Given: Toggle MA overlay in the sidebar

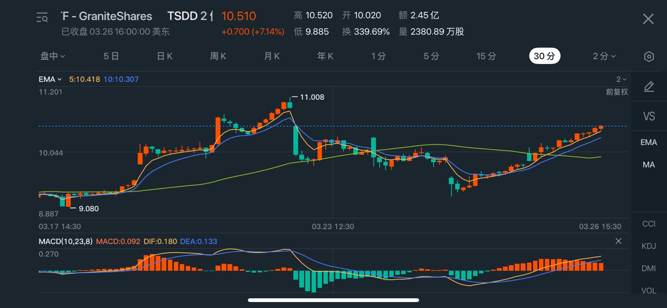Looking at the screenshot, I should [649, 165].
